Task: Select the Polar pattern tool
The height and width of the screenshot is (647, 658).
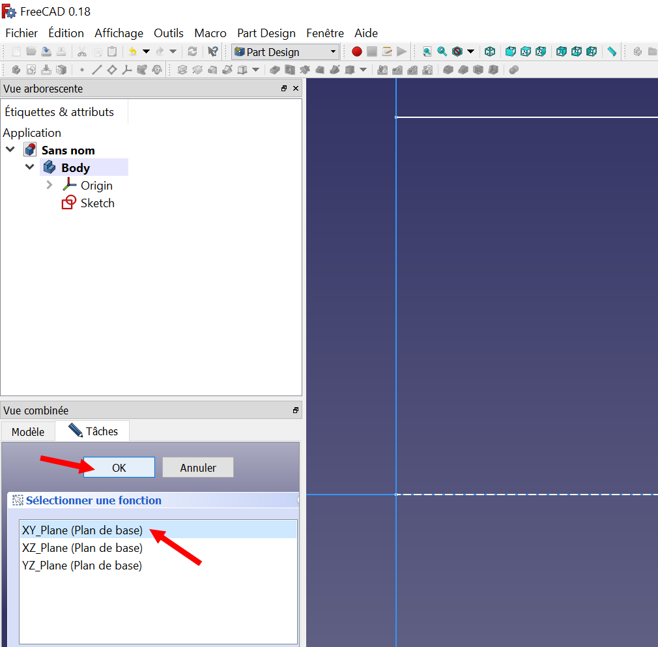Action: click(x=412, y=70)
